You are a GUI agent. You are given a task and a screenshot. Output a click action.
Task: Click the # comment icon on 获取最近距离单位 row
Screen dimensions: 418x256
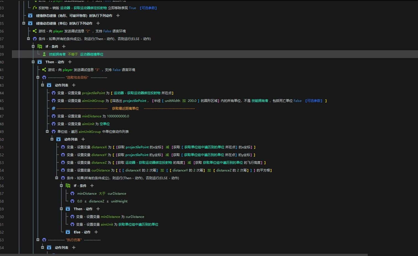coord(54,108)
